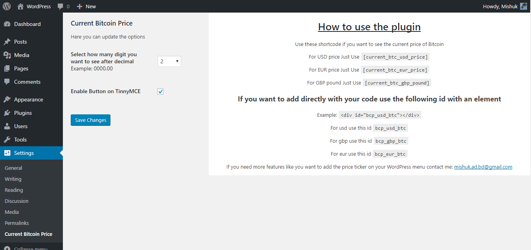Click the Pages icon in sidebar
Image resolution: width=531 pixels, height=250 pixels.
(7, 68)
